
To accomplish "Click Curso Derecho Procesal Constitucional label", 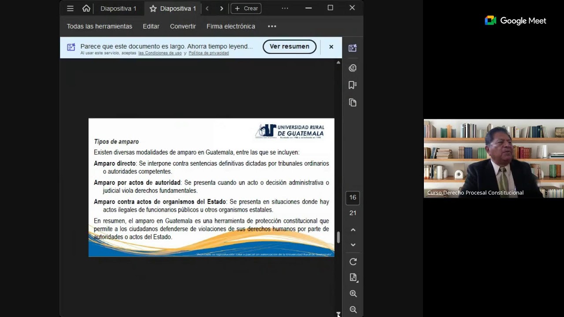I will click(475, 193).
